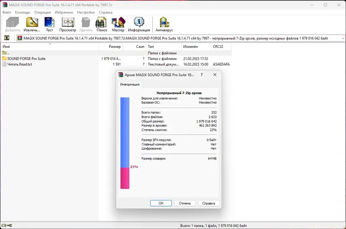Select the Информация tab in dialog

pyautogui.click(x=130, y=84)
